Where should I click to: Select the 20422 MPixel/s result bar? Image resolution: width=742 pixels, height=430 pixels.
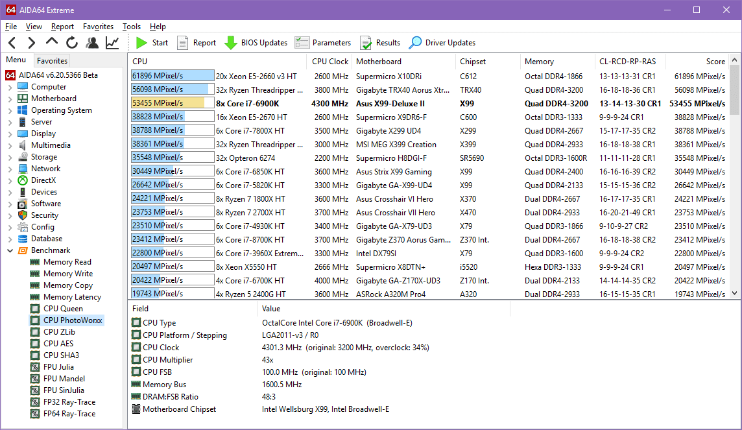pos(173,281)
